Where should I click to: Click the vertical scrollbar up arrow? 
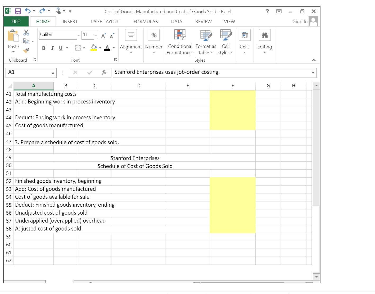(x=316, y=86)
